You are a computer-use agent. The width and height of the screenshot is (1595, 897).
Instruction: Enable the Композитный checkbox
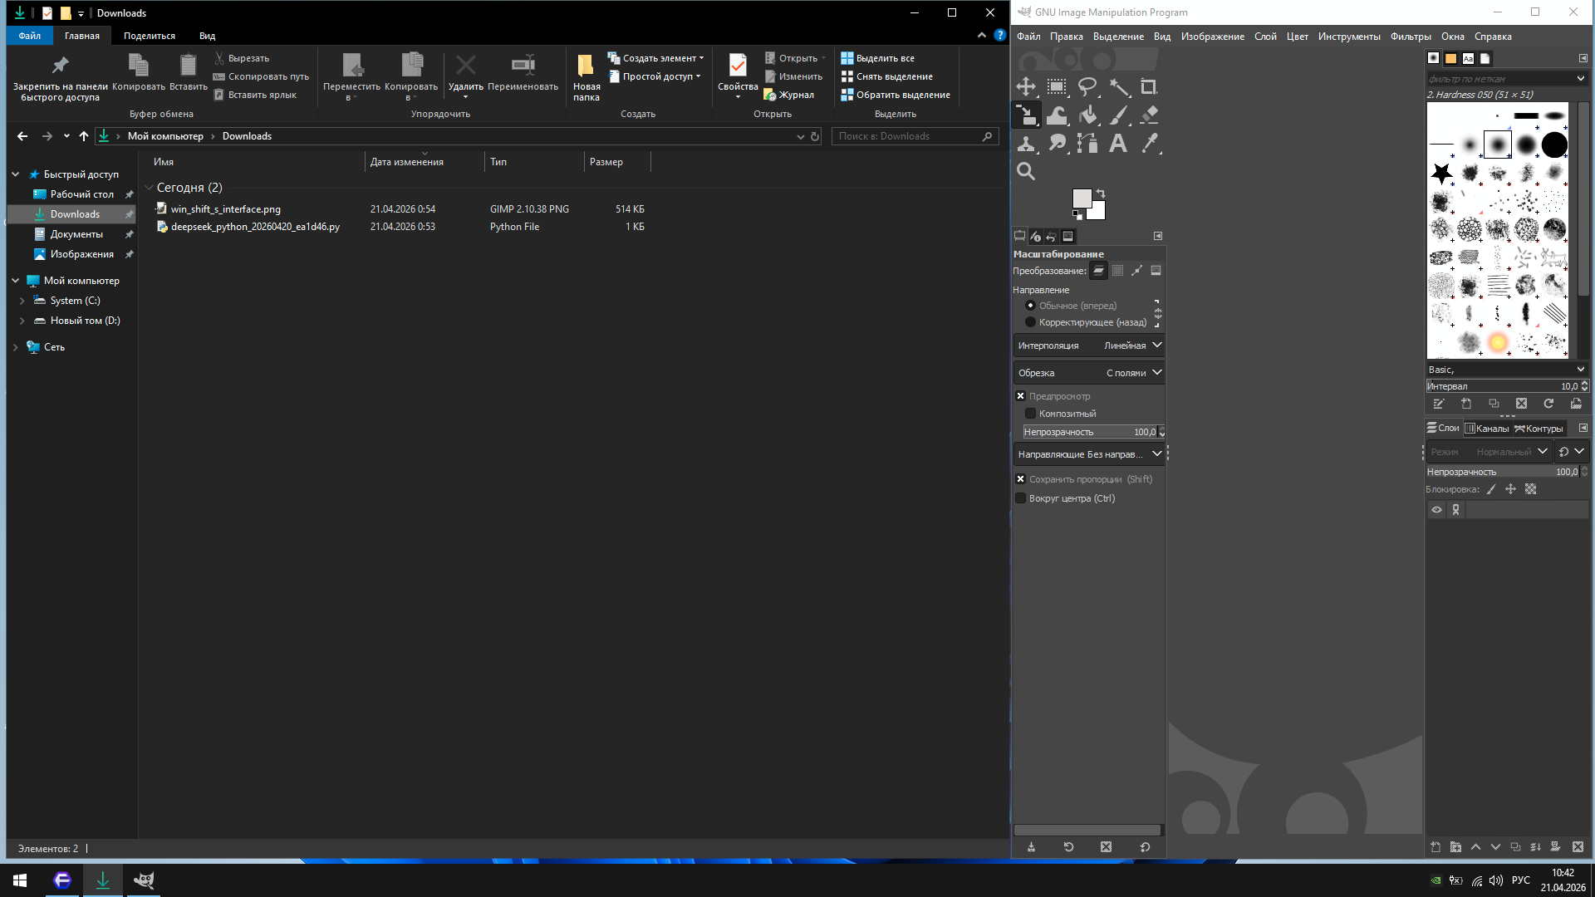click(1030, 414)
